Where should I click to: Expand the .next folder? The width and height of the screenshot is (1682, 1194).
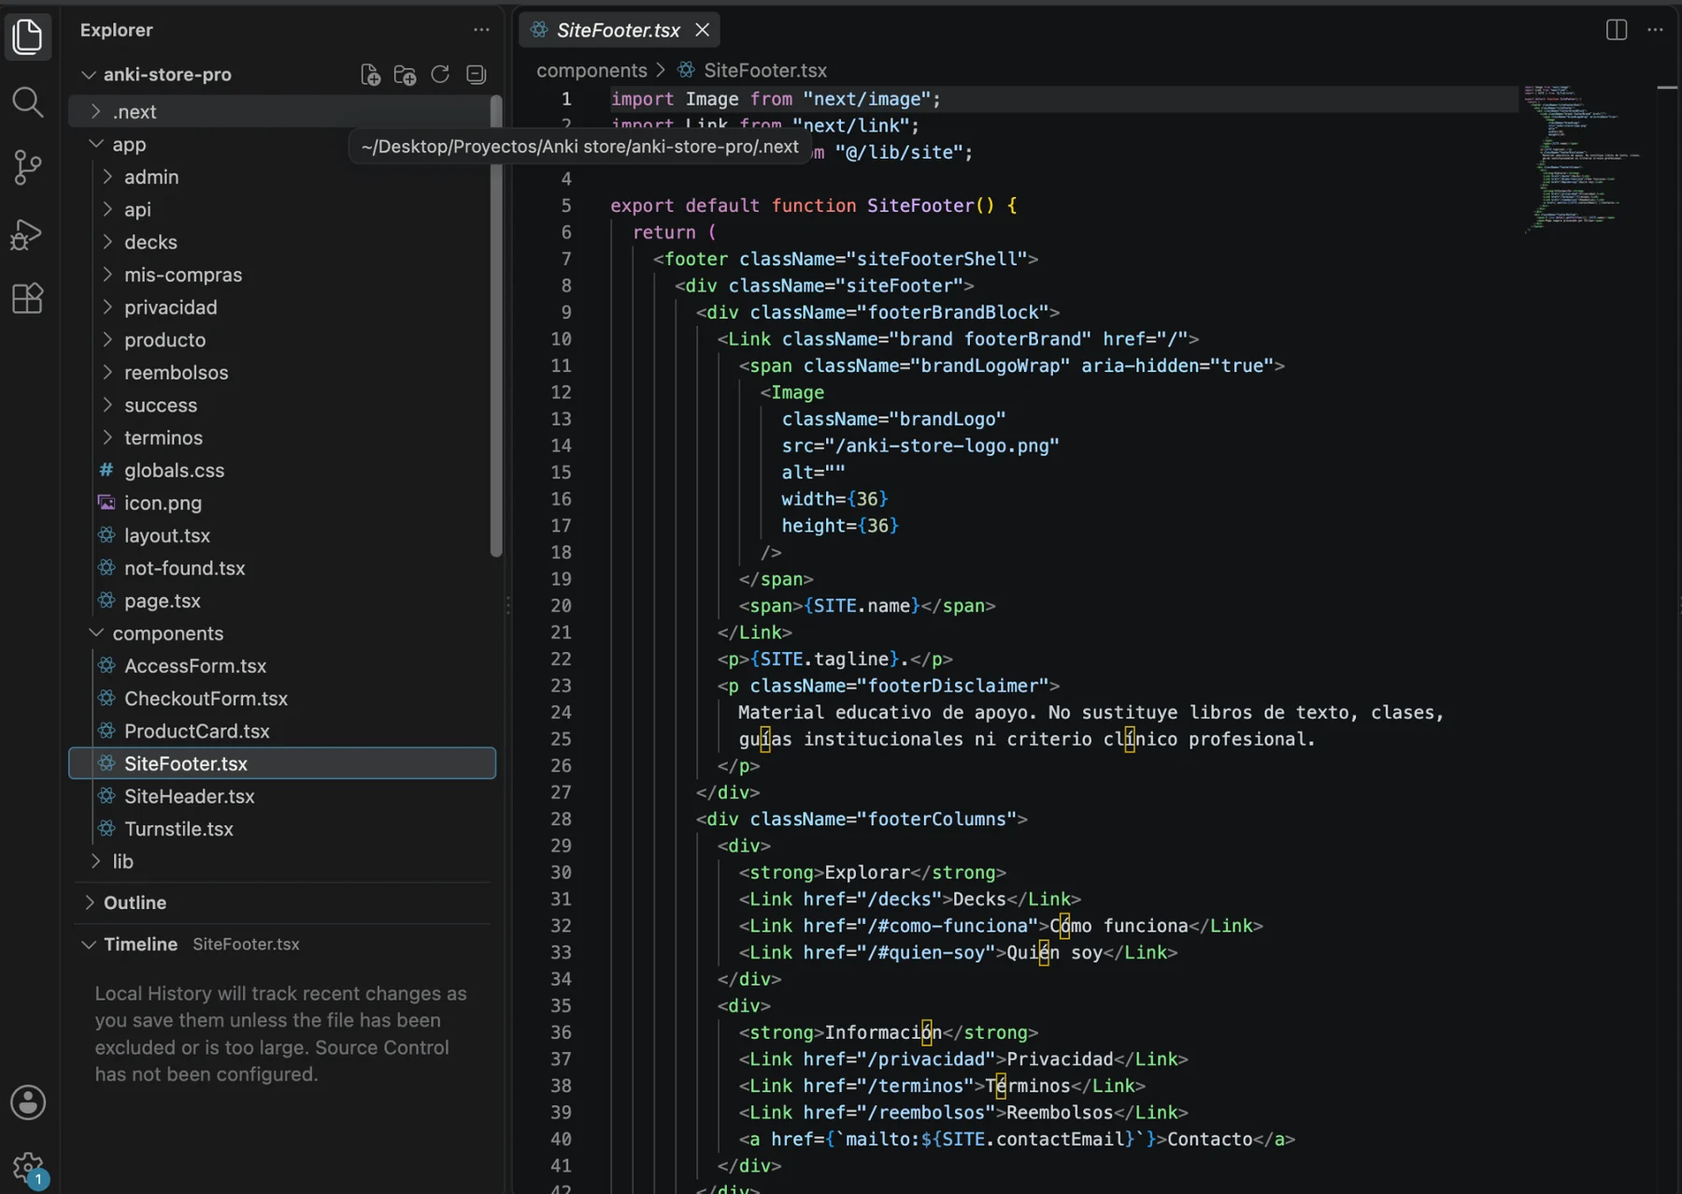280,112
